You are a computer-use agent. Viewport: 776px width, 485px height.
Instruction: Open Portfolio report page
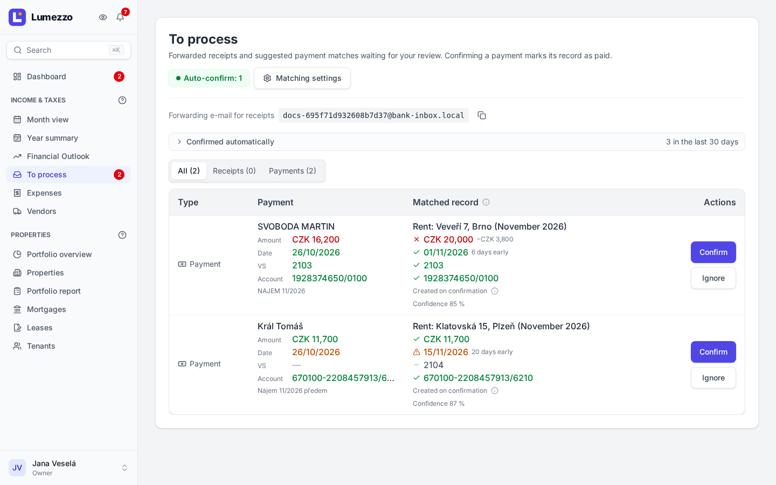tap(68, 291)
